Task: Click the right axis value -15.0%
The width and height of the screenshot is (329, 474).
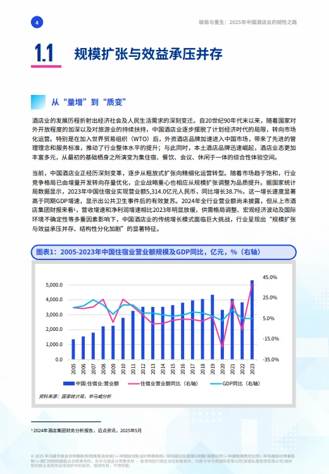Action: click(271, 339)
